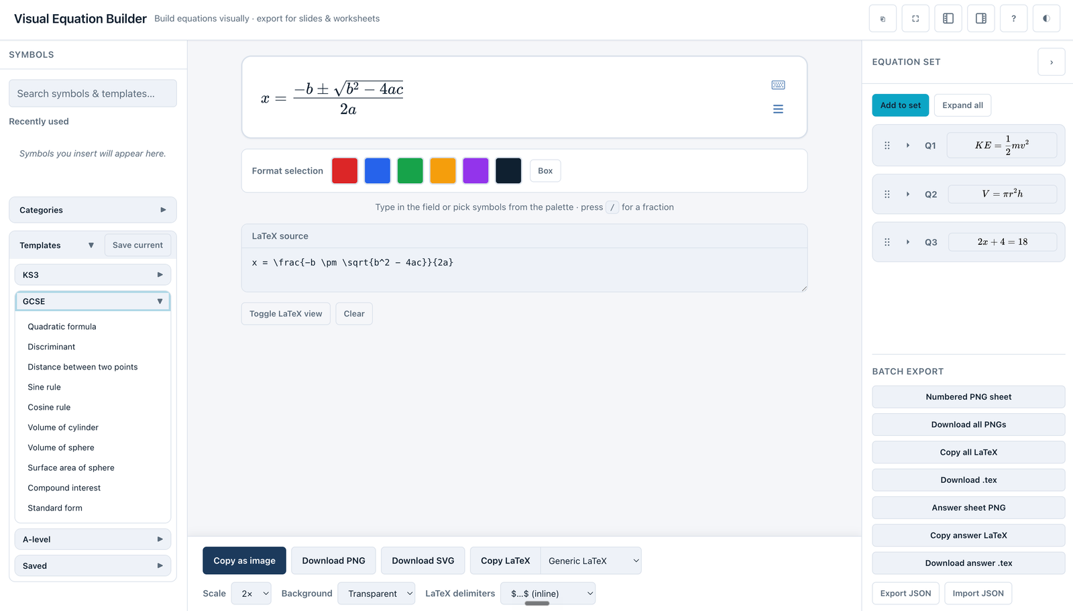The width and height of the screenshot is (1073, 611).
Task: Toggle the right sidebar panel icon
Action: point(981,19)
